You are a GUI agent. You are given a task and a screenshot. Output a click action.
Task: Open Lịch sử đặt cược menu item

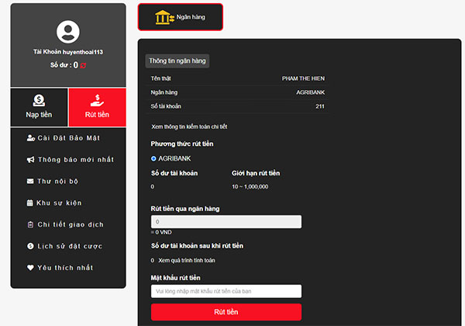[x=70, y=246]
